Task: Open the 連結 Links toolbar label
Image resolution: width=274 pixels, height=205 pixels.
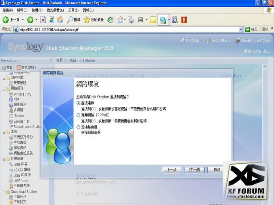Action: click(x=265, y=29)
